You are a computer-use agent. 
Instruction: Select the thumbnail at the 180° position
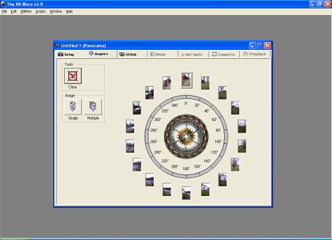click(186, 193)
